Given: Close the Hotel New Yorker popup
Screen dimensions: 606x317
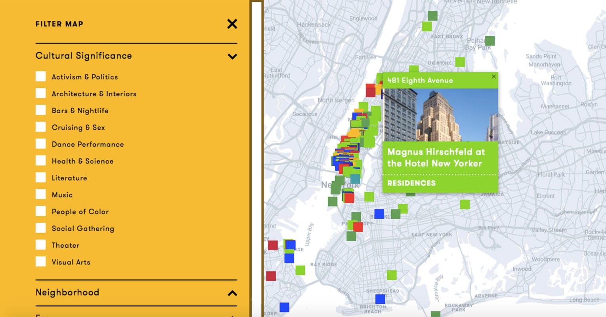Looking at the screenshot, I should pyautogui.click(x=494, y=76).
